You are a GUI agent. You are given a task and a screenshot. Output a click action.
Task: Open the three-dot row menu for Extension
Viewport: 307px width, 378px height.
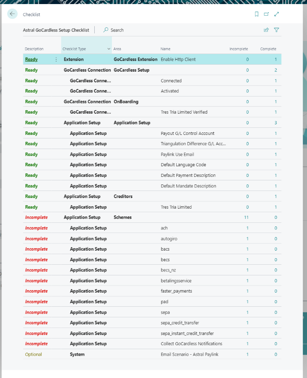(x=56, y=60)
